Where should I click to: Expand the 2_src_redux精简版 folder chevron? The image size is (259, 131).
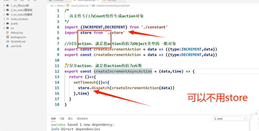pos(4,10)
